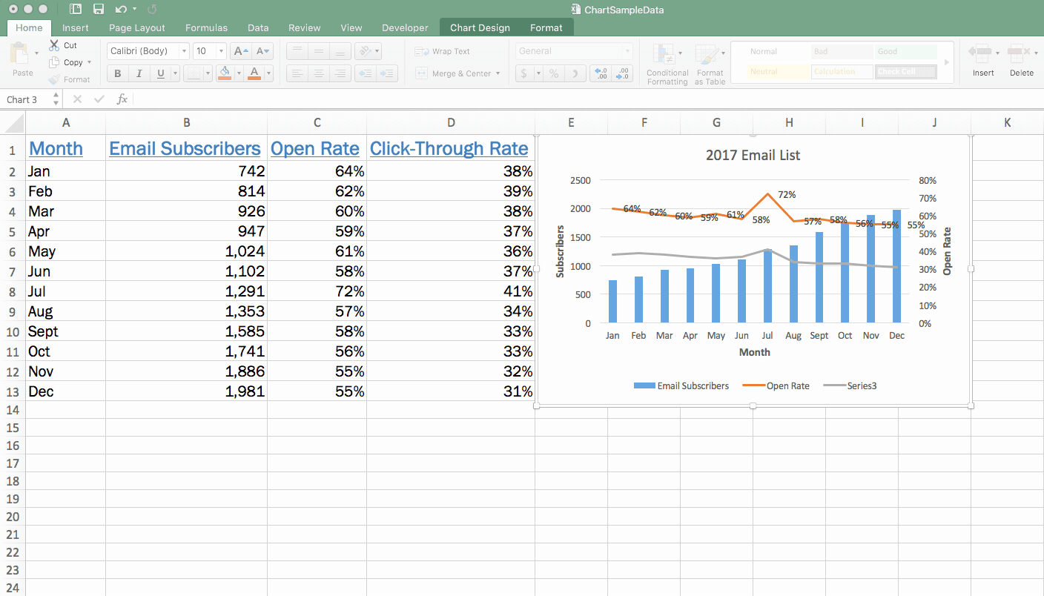Open the Formulas ribbon tab
Screen dimensions: 1044x596
(206, 27)
